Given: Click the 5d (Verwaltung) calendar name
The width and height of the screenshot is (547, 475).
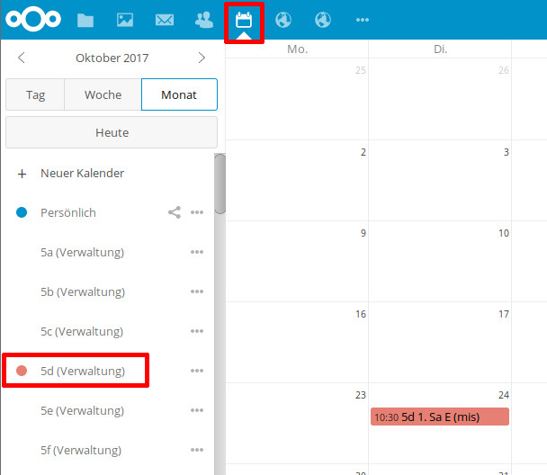Looking at the screenshot, I should coord(83,371).
